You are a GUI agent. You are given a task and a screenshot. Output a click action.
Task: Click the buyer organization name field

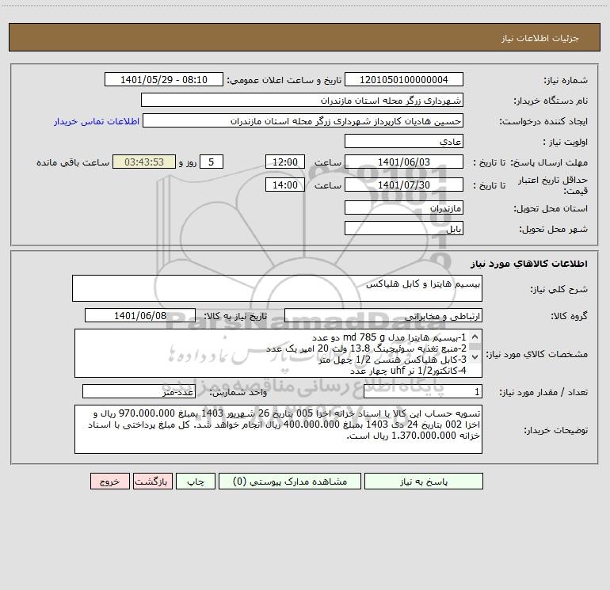pyautogui.click(x=302, y=100)
